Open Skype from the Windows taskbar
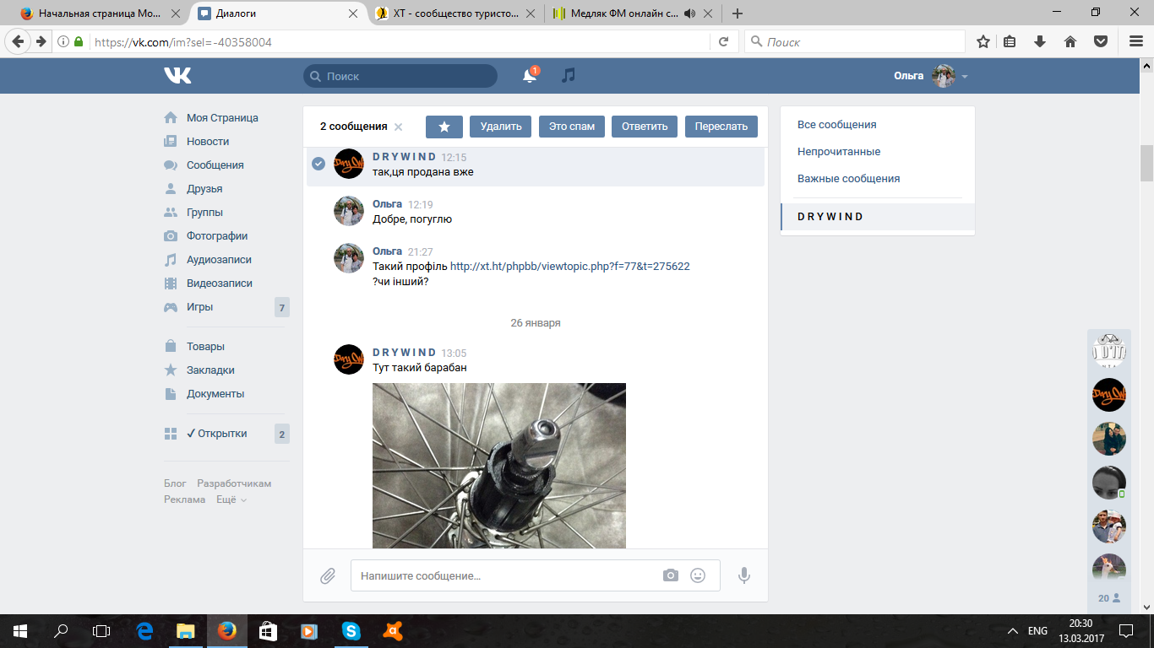Screen dimensions: 1154x648 351,630
